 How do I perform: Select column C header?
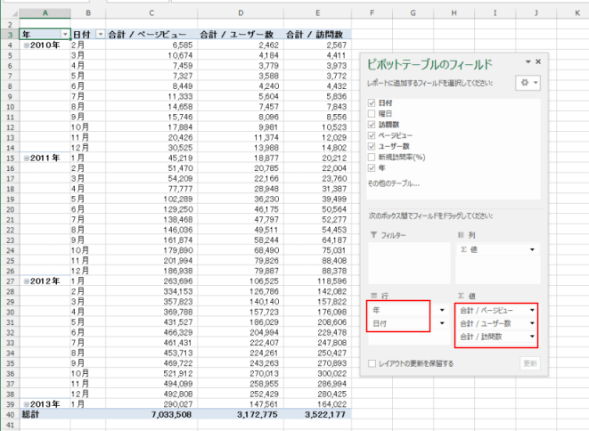pyautogui.click(x=151, y=13)
